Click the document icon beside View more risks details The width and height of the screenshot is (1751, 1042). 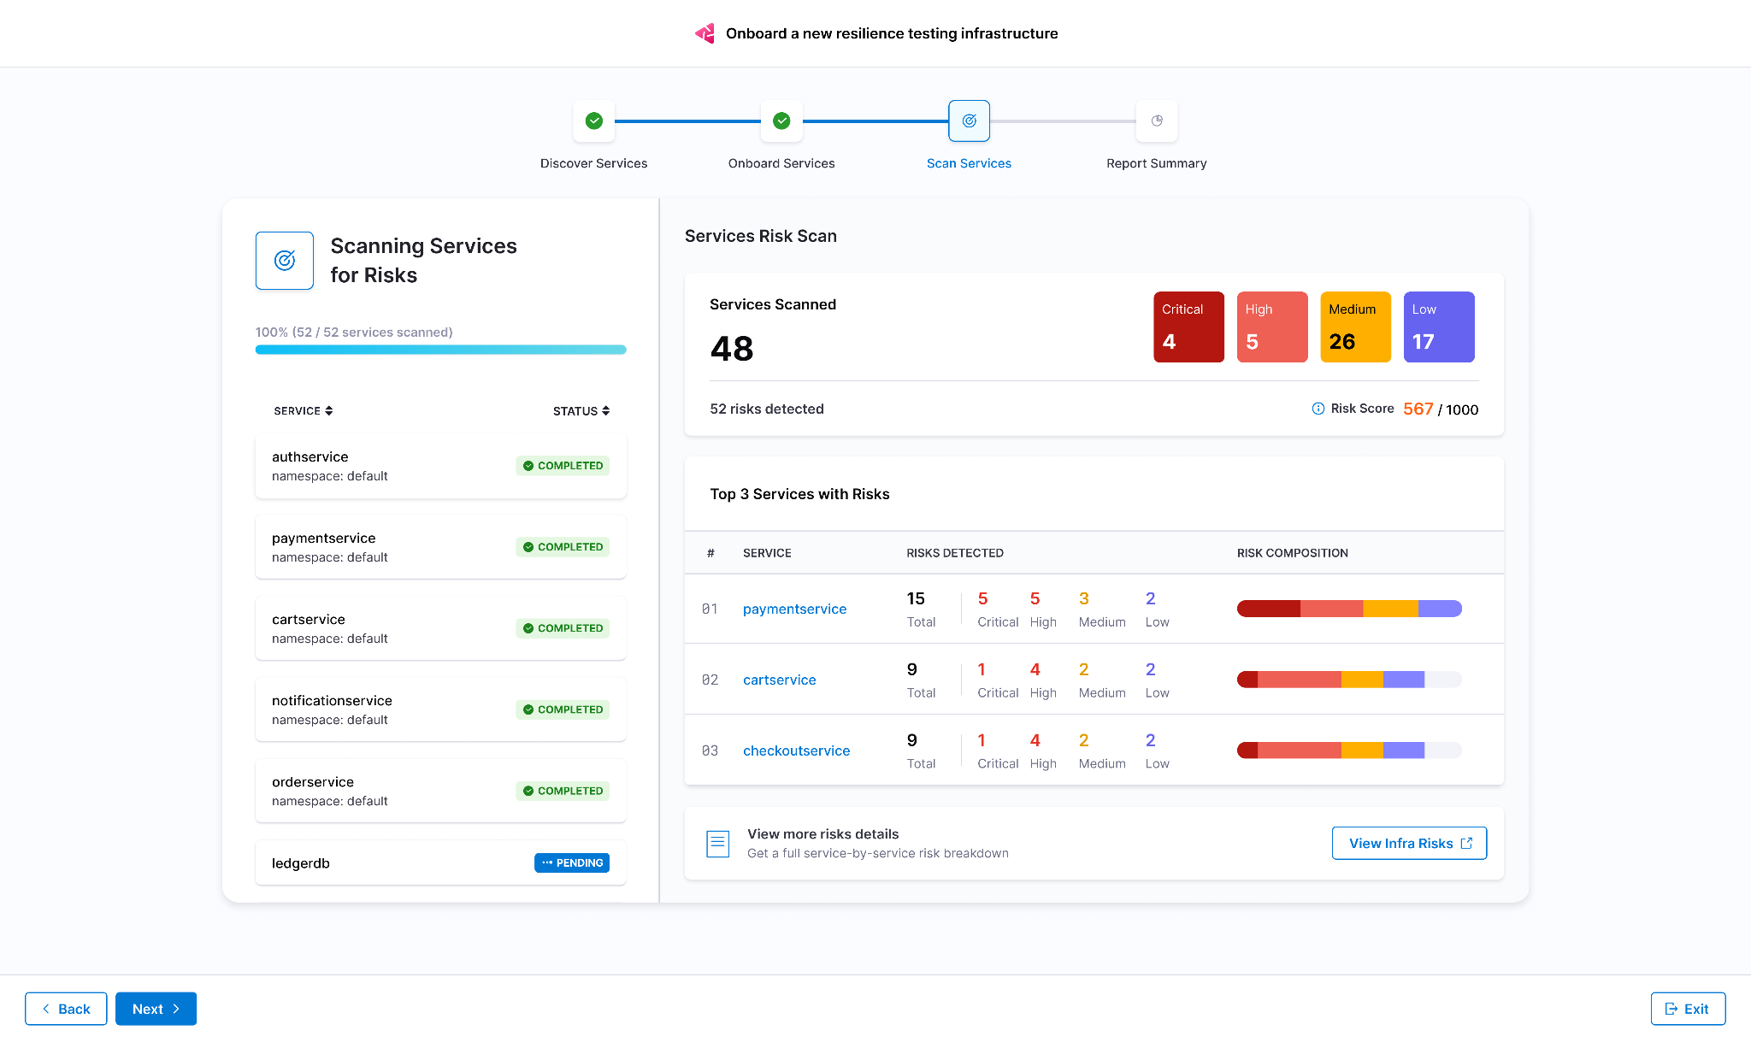(x=718, y=844)
